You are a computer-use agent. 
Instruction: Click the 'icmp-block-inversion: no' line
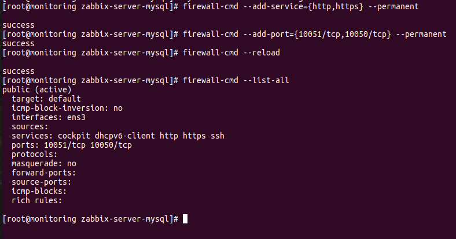(67, 108)
